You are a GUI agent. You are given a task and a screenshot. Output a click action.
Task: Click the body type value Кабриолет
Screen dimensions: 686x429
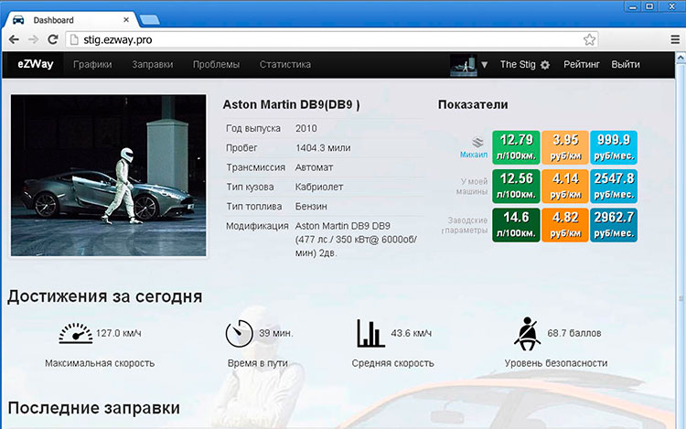tap(319, 187)
